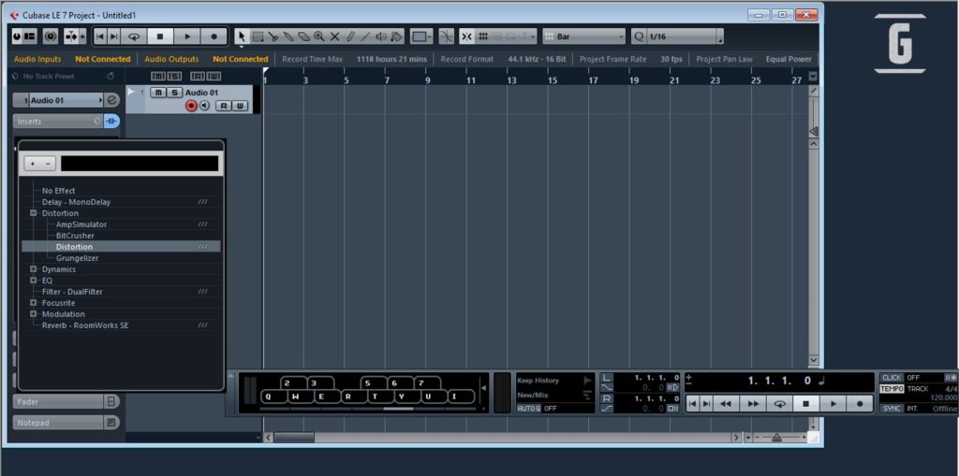
Task: Click the horizontal zoom slider
Action: pyautogui.click(x=776, y=438)
